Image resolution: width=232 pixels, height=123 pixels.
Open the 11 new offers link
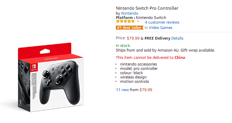123,90
